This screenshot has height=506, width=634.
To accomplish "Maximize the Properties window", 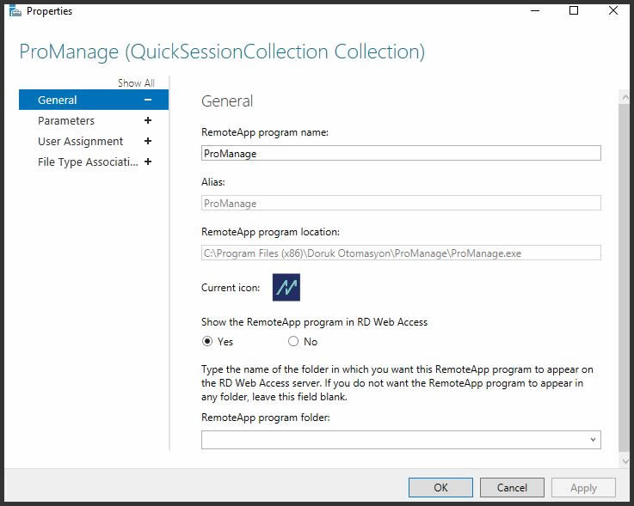I will [574, 10].
